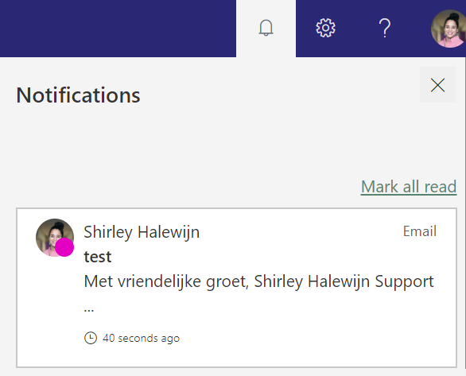Click the ellipsis under the message preview
466x376 pixels.
89,310
